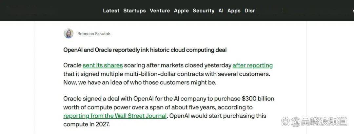Image resolution: width=354 pixels, height=134 pixels.
Task: Go to the Startups section
Action: tap(134, 10)
